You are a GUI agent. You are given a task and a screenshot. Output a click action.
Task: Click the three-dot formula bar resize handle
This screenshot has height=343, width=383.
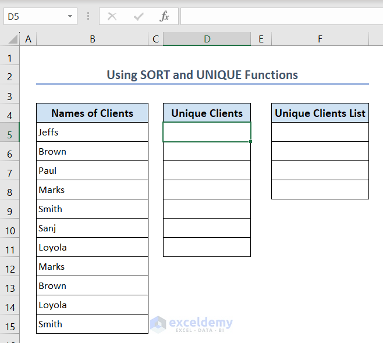tap(88, 16)
